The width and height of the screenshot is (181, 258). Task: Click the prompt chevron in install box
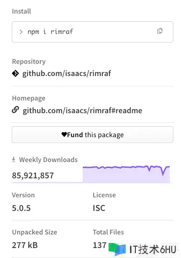pyautogui.click(x=21, y=32)
